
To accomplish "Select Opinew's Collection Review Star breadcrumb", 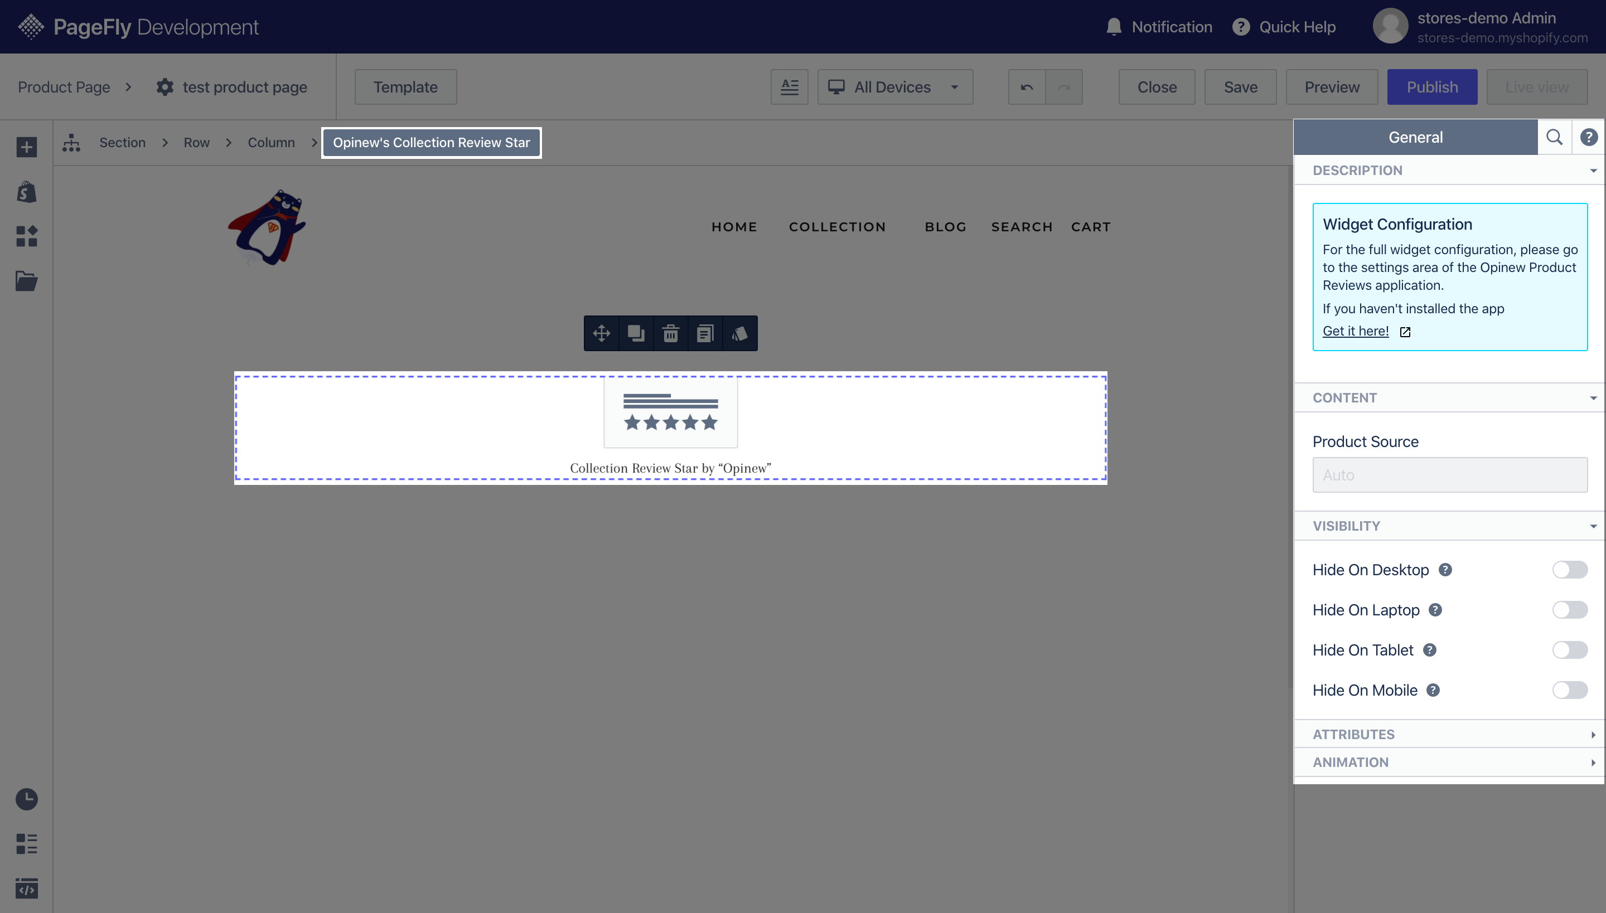I will click(432, 142).
